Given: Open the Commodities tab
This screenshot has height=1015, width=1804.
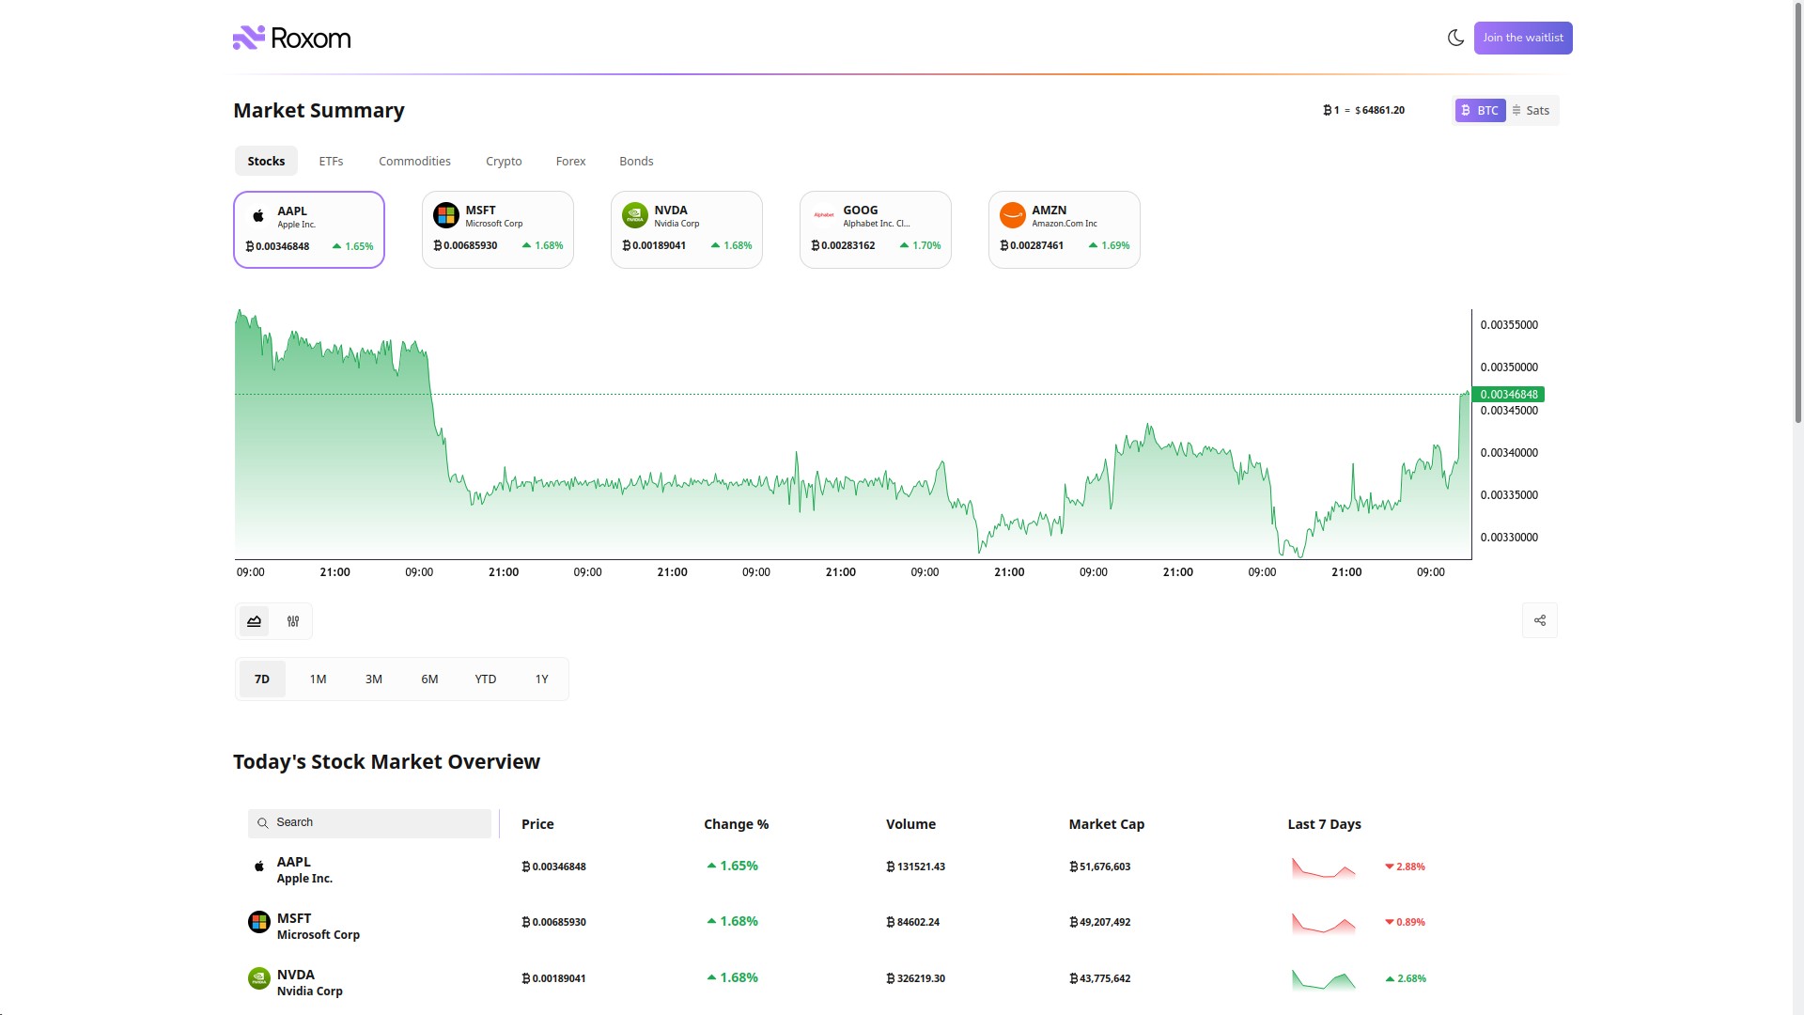Looking at the screenshot, I should tap(413, 161).
